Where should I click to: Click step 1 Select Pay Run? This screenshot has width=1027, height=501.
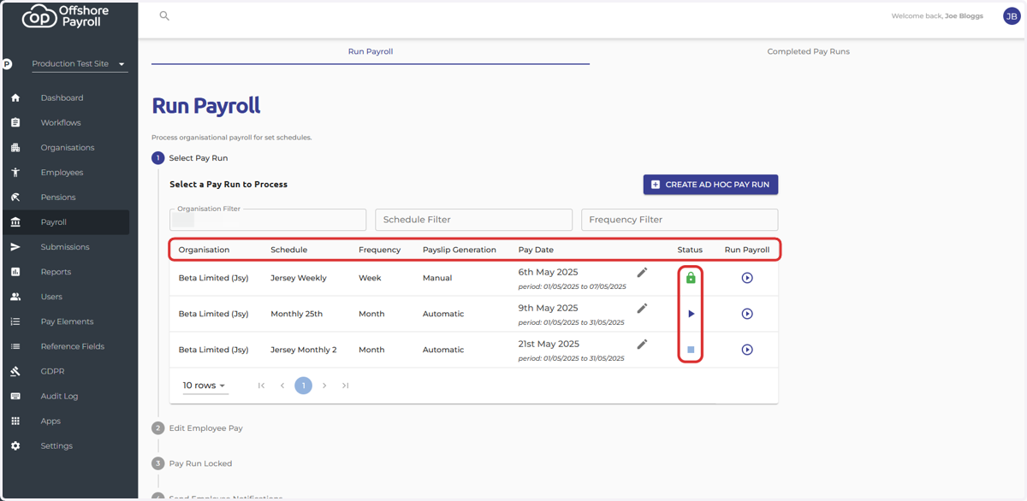190,158
